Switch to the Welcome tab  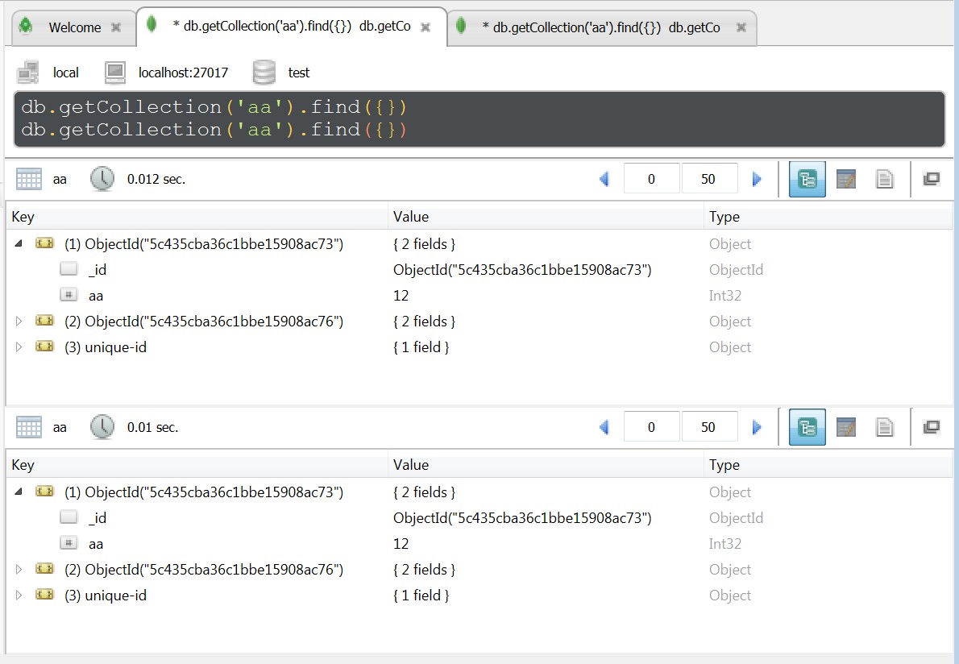pyautogui.click(x=74, y=27)
